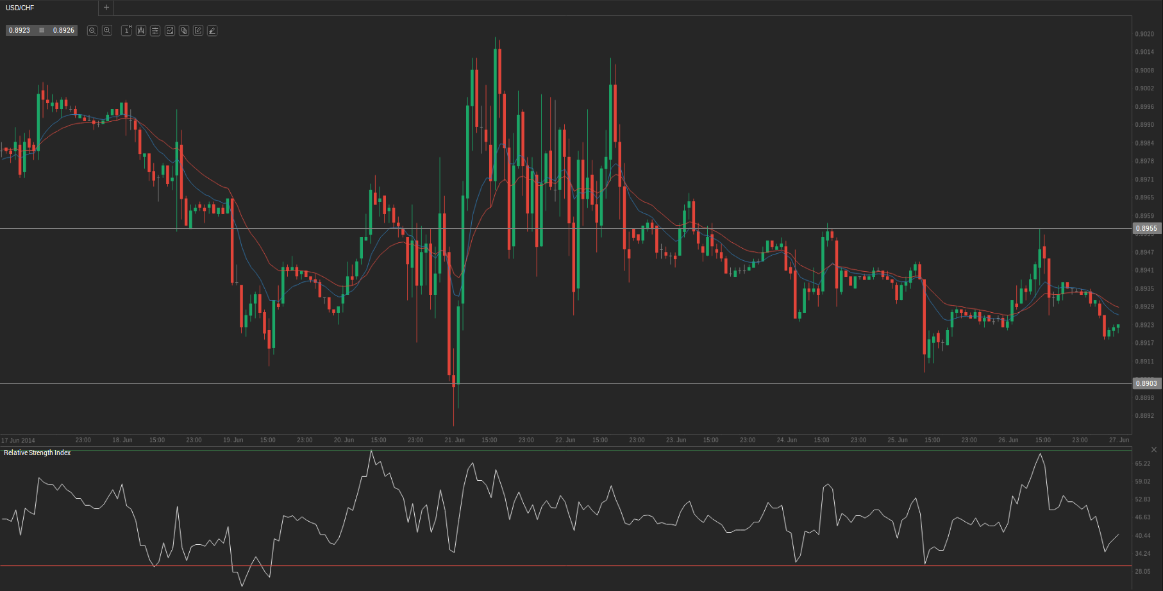Click the 0.8984 price axis label

(x=1144, y=143)
